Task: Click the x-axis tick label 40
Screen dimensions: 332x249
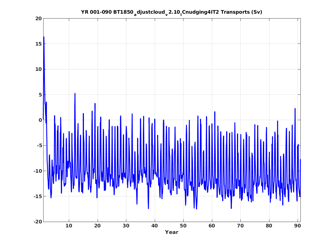Action: 154,226
